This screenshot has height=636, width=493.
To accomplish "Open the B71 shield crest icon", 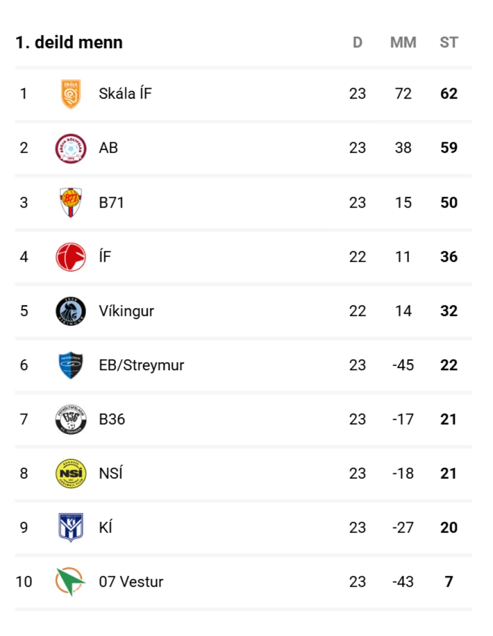I will (70, 203).
